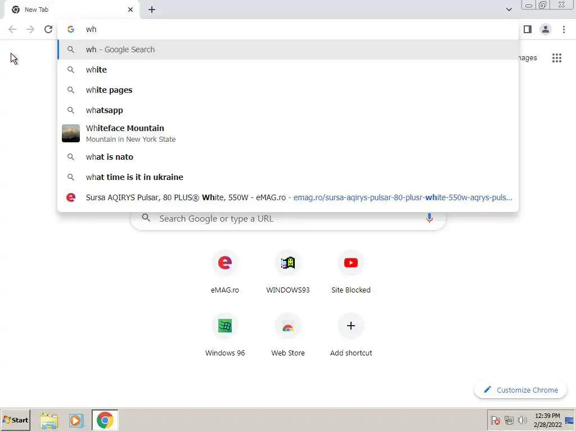Open the profile avatar menu
This screenshot has width=576, height=432.
pos(546,29)
